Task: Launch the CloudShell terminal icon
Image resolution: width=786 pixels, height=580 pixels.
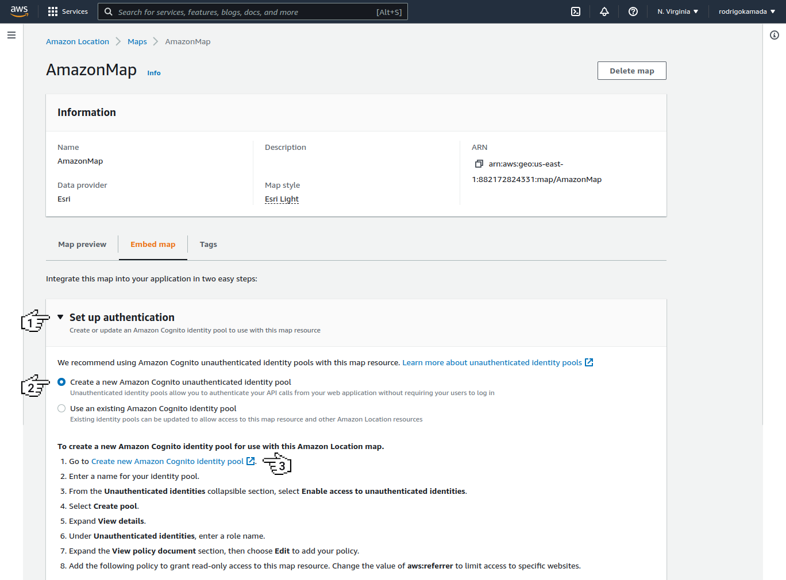Action: click(x=576, y=11)
